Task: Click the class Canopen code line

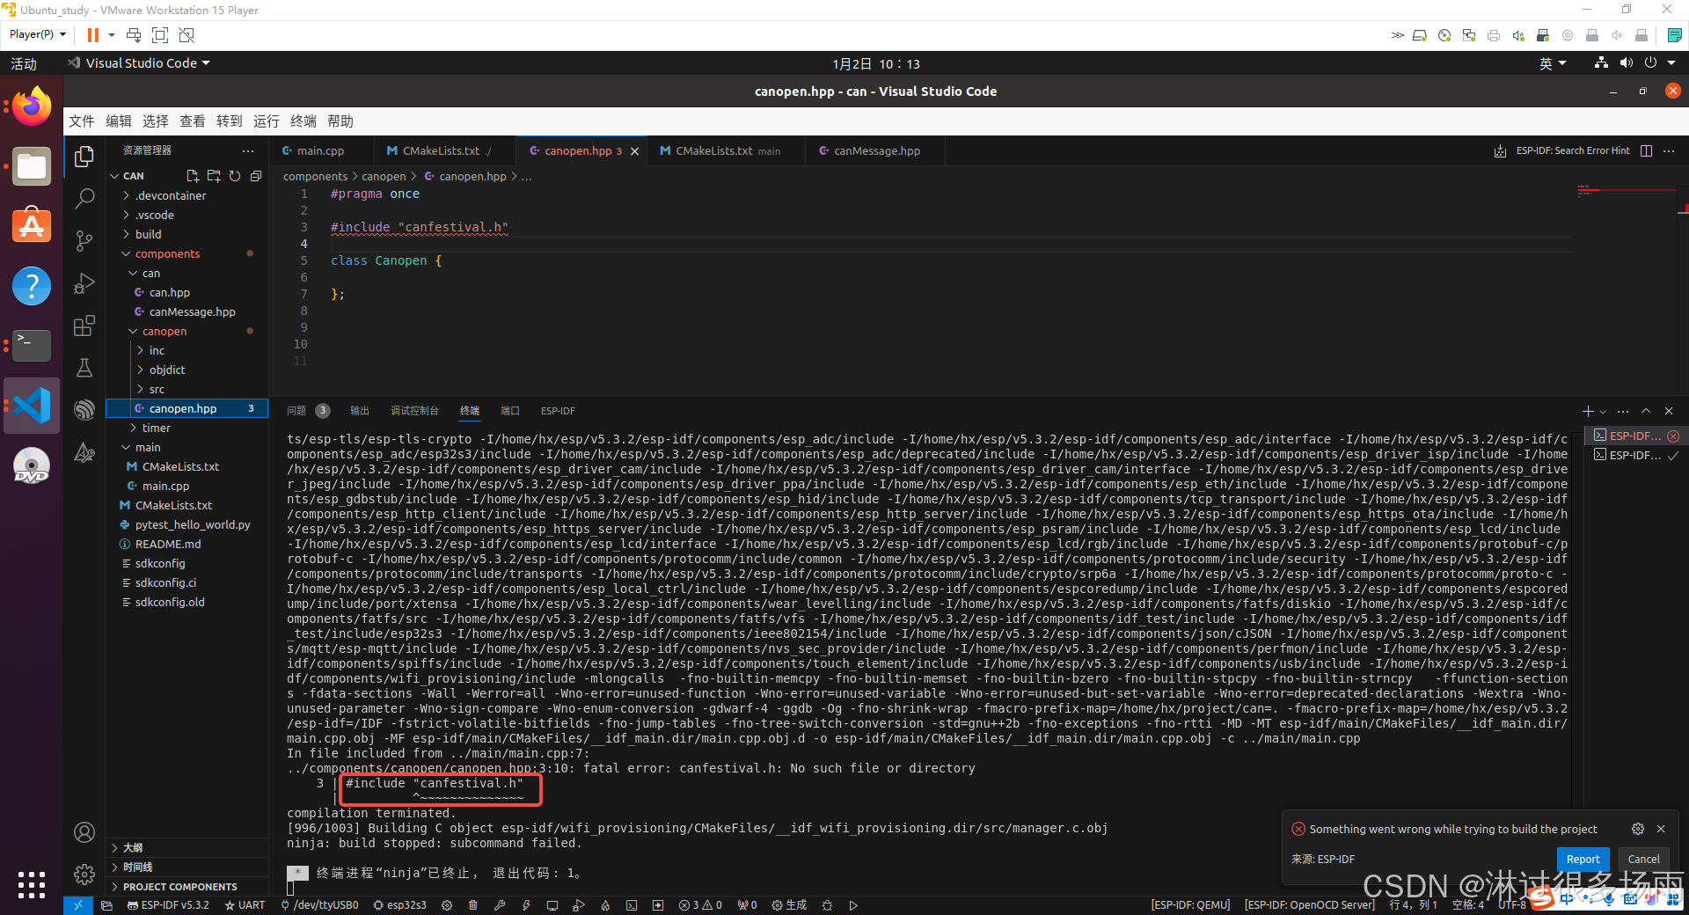Action: click(x=386, y=260)
